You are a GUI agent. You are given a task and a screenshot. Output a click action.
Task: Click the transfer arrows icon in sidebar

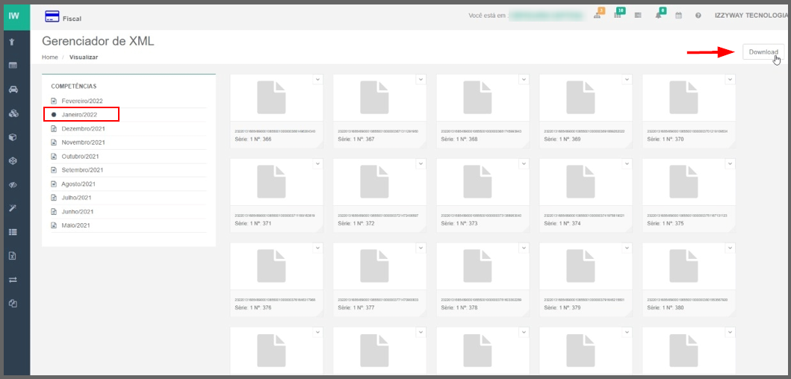(x=13, y=280)
